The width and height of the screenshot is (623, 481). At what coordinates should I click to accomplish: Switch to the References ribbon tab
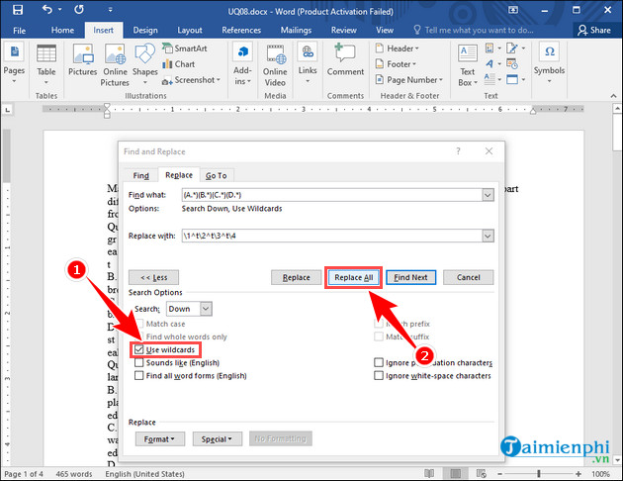(x=241, y=31)
